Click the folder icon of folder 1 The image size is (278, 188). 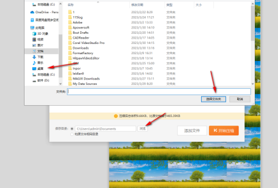(x=70, y=12)
